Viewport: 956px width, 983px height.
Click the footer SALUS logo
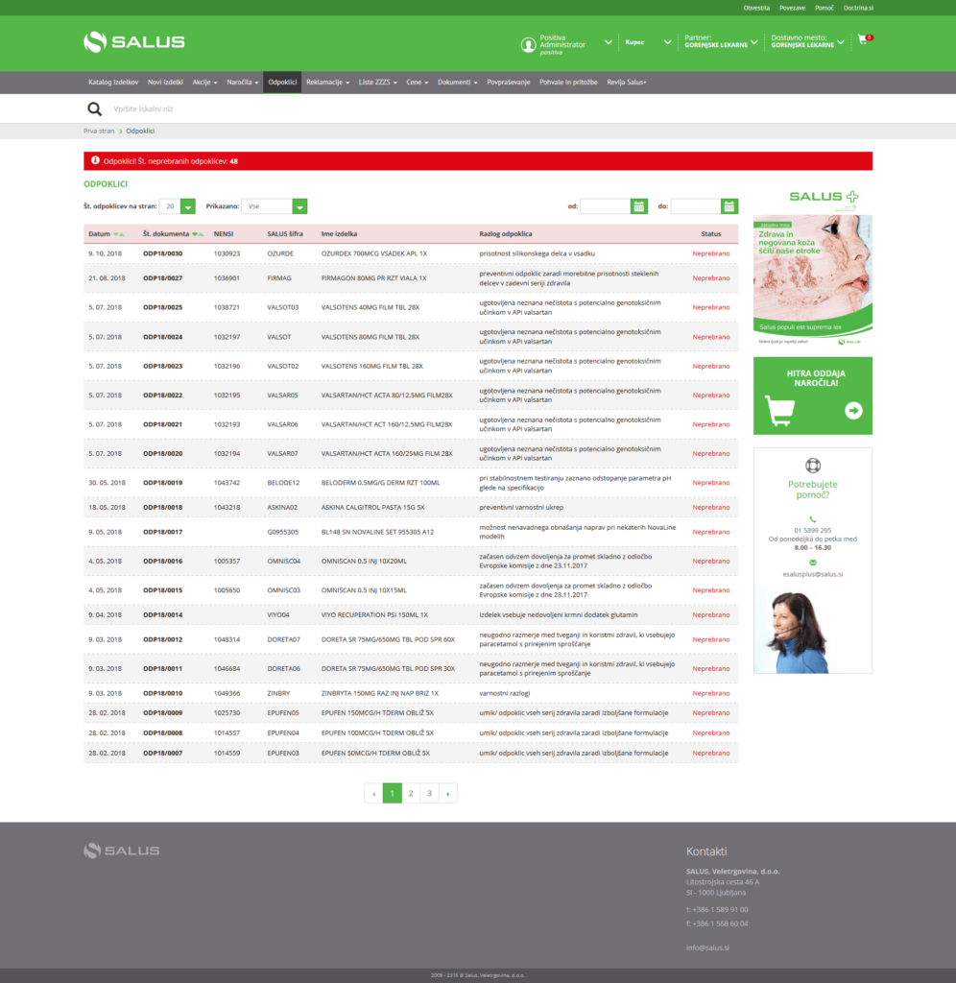click(x=122, y=851)
